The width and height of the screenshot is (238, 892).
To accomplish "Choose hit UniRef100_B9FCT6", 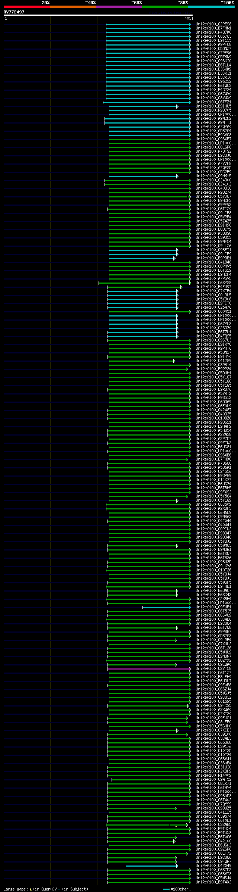I will 213,303.
